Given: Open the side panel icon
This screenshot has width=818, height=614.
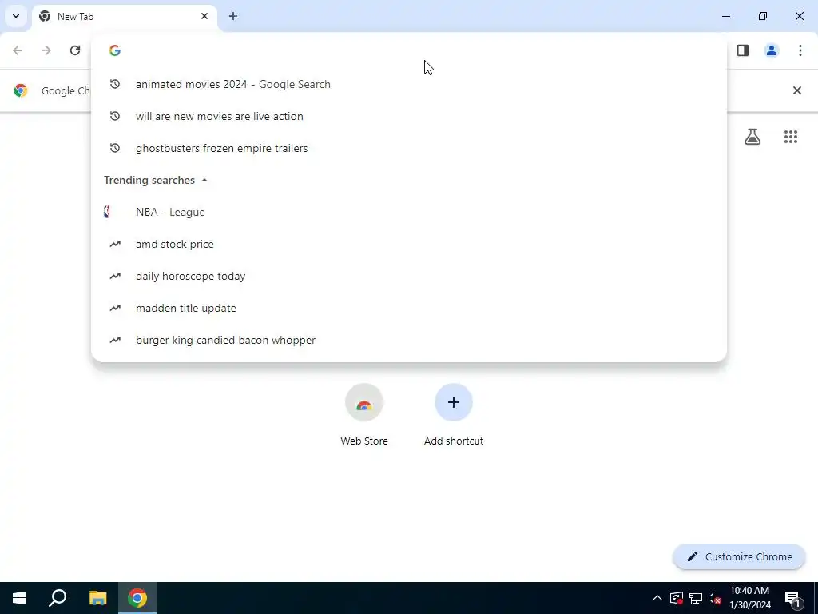Looking at the screenshot, I should pyautogui.click(x=743, y=50).
